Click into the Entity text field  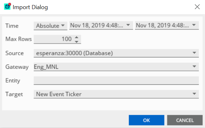coord(116,81)
